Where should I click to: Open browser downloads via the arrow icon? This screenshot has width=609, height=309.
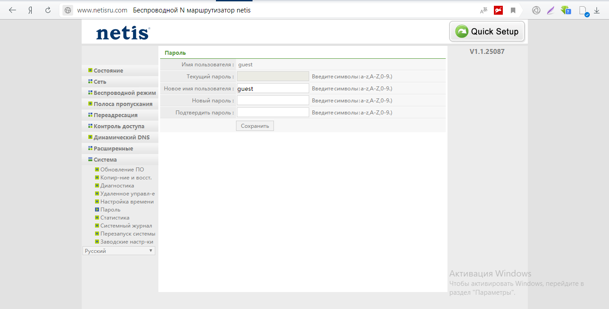click(x=597, y=10)
